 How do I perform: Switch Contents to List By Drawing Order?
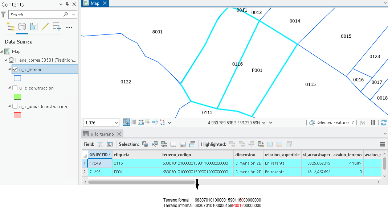click(11, 26)
